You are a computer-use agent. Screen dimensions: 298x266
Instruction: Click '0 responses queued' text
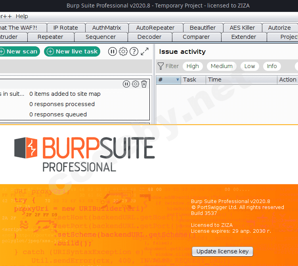point(58,114)
